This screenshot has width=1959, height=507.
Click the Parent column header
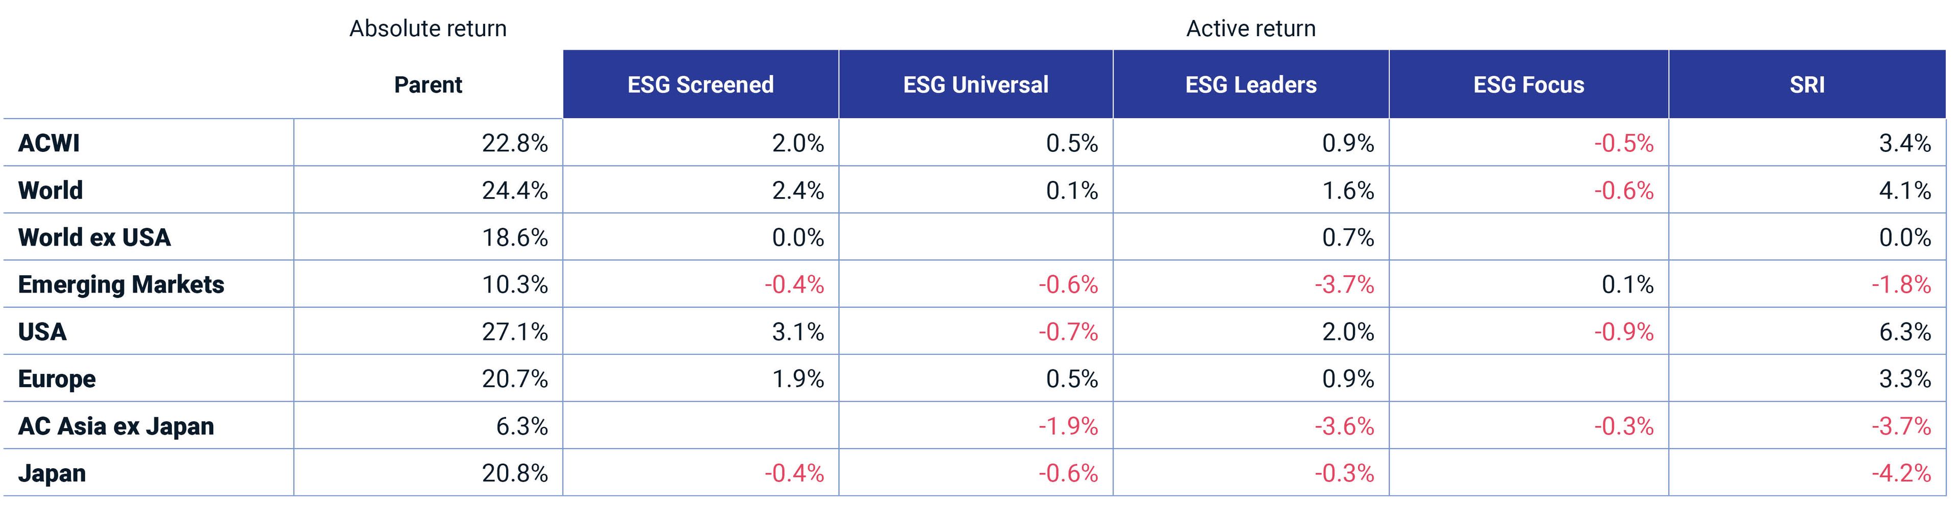pos(428,85)
